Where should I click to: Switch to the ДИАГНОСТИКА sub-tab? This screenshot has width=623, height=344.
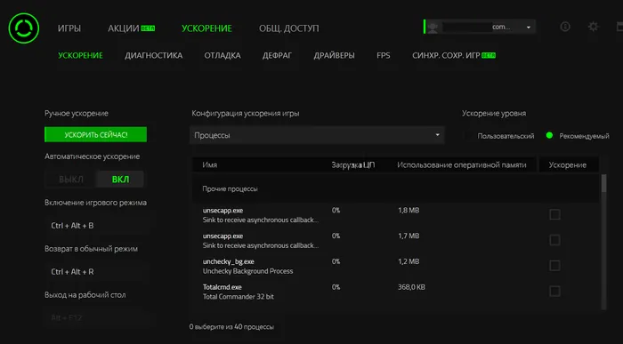click(x=153, y=55)
